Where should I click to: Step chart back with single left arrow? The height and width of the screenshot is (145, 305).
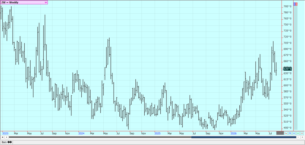click(6, 137)
